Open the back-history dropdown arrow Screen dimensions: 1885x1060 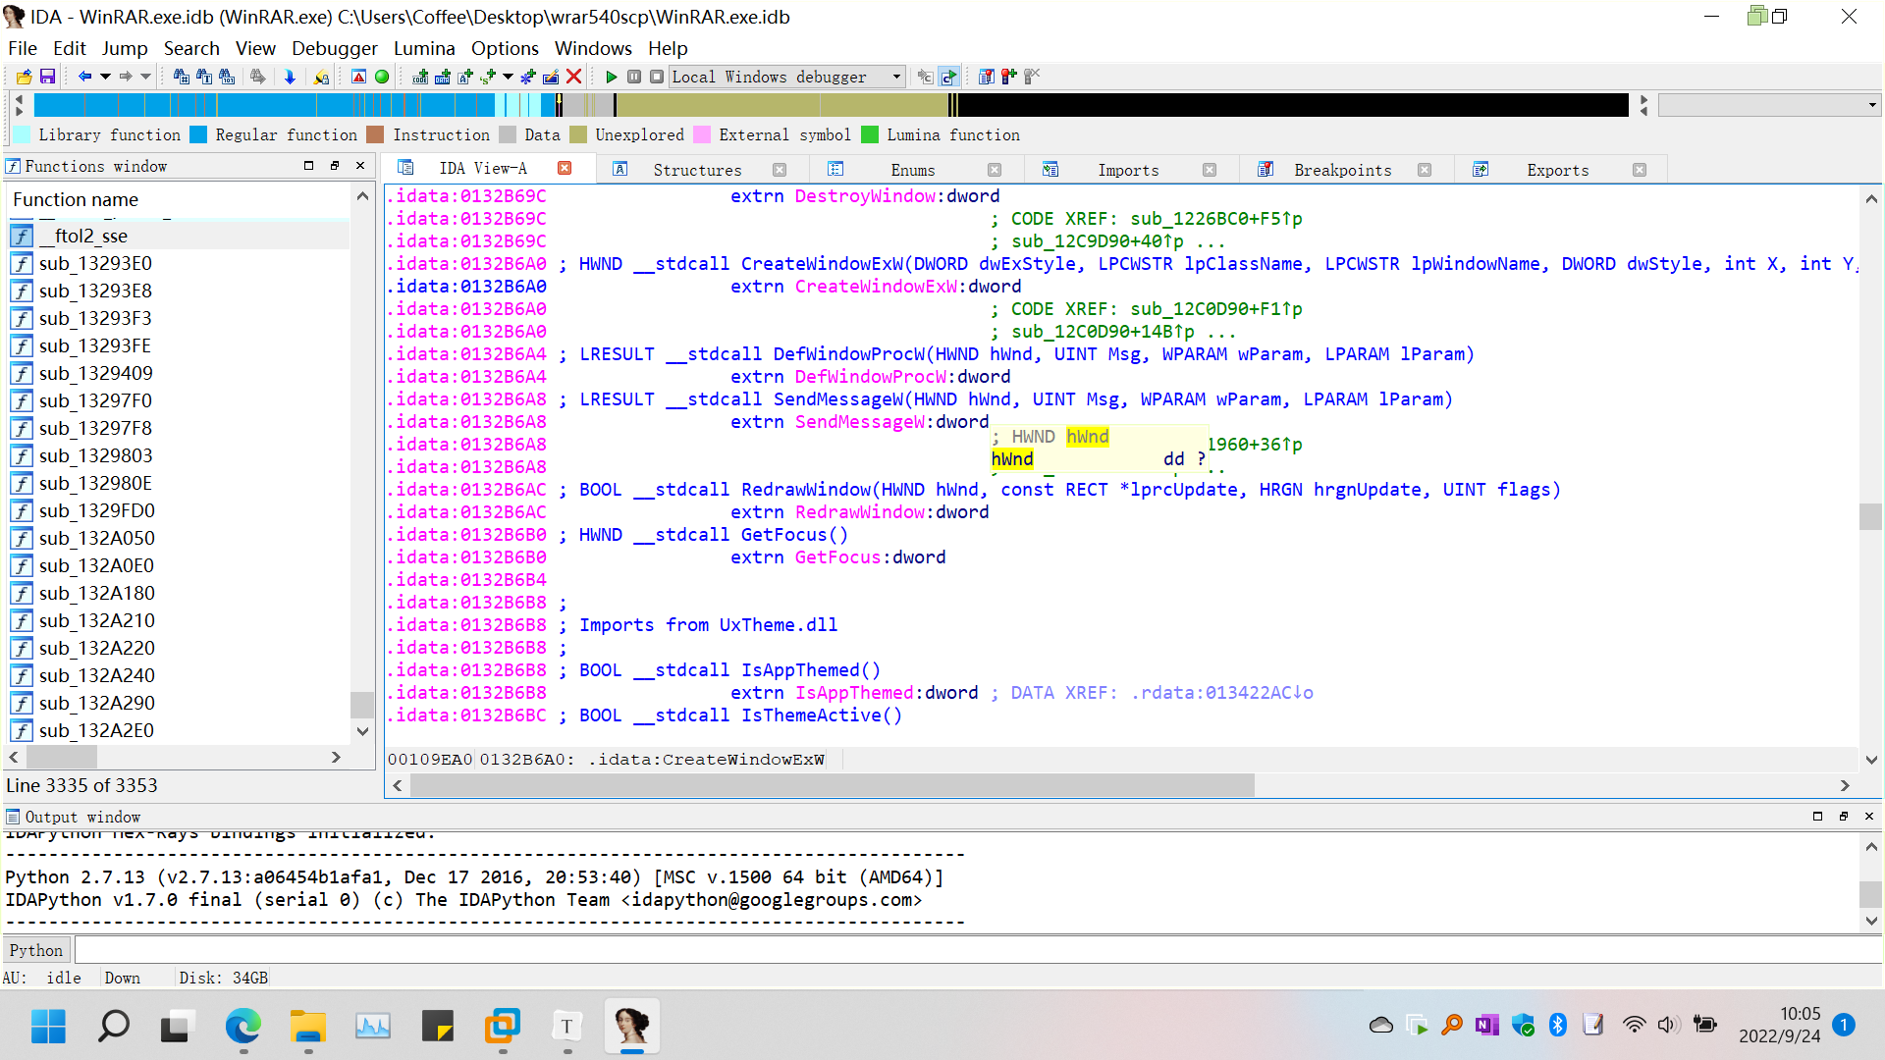tap(105, 77)
